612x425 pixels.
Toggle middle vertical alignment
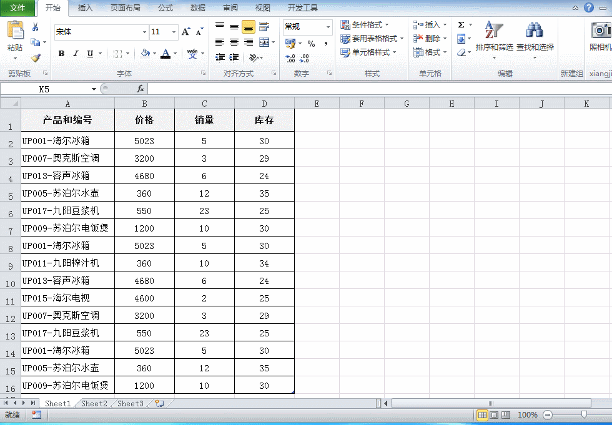tap(234, 27)
